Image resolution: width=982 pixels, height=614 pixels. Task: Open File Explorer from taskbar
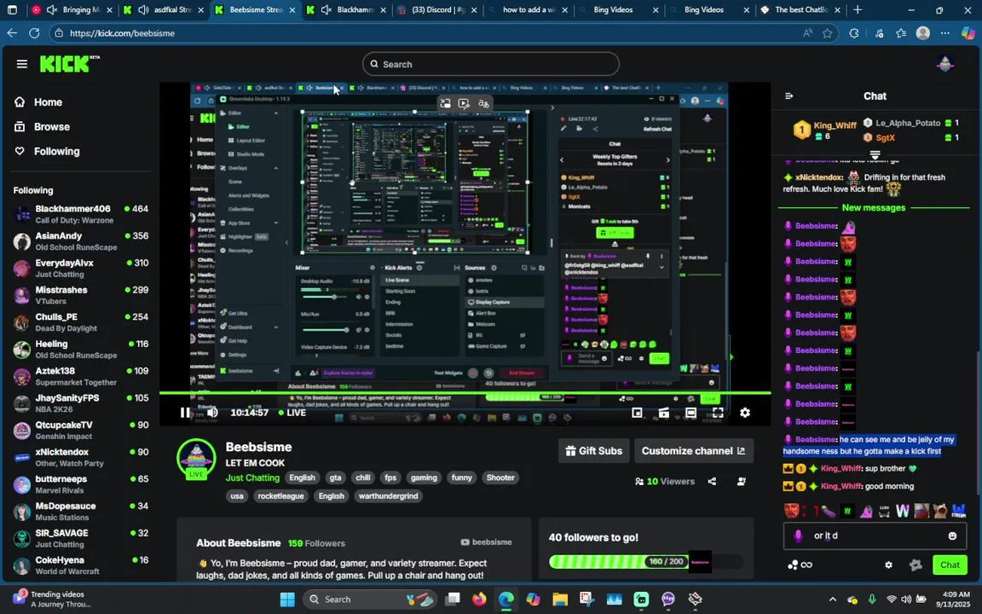click(x=560, y=600)
